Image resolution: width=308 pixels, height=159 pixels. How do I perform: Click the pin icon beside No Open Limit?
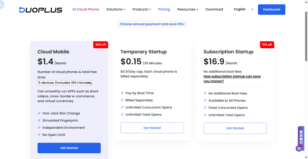tap(39, 135)
